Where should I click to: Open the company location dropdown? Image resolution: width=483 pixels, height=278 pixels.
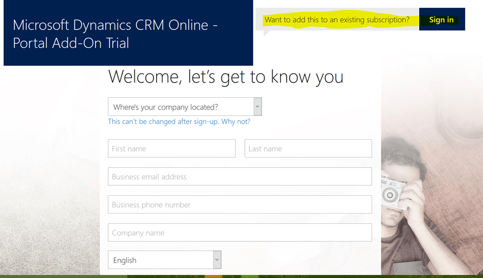[185, 107]
